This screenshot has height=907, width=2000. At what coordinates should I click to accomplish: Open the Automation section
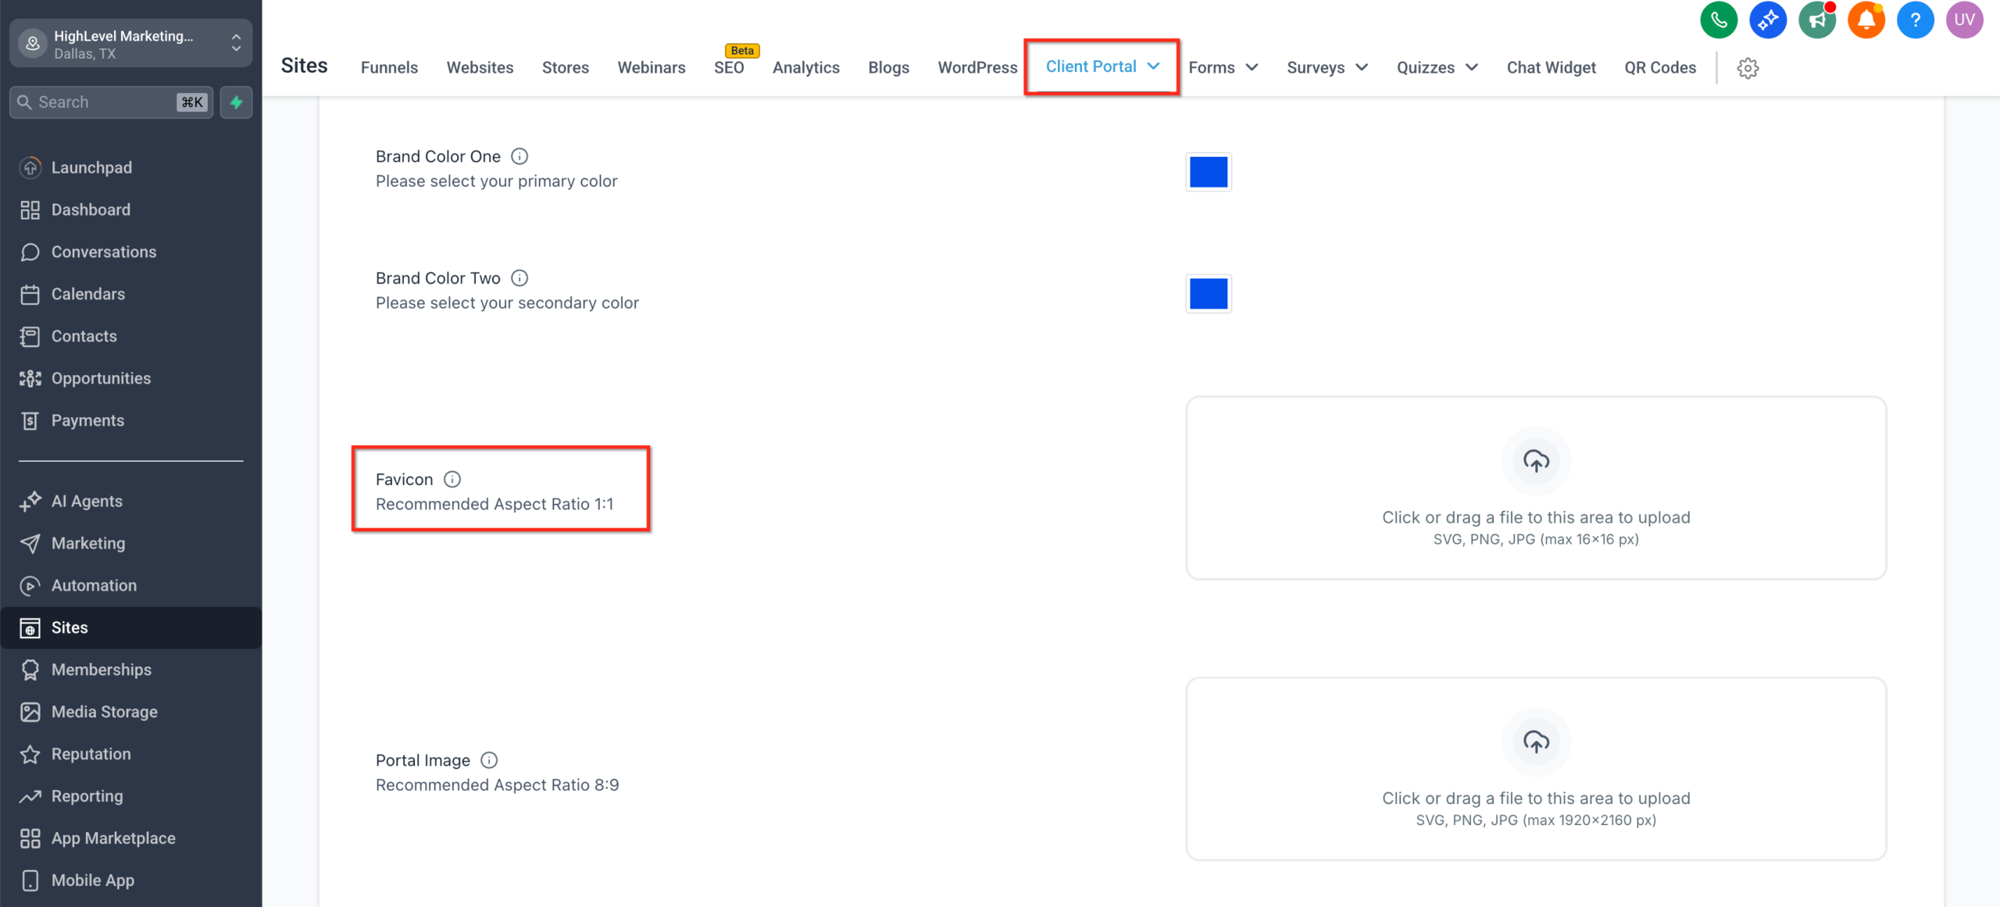94,585
